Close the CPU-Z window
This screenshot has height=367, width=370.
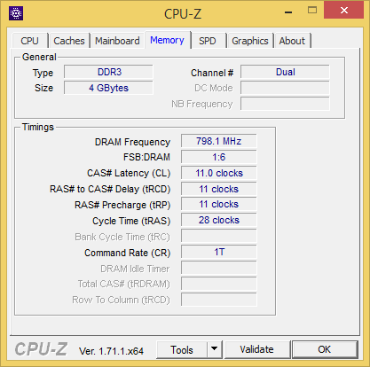(x=344, y=11)
